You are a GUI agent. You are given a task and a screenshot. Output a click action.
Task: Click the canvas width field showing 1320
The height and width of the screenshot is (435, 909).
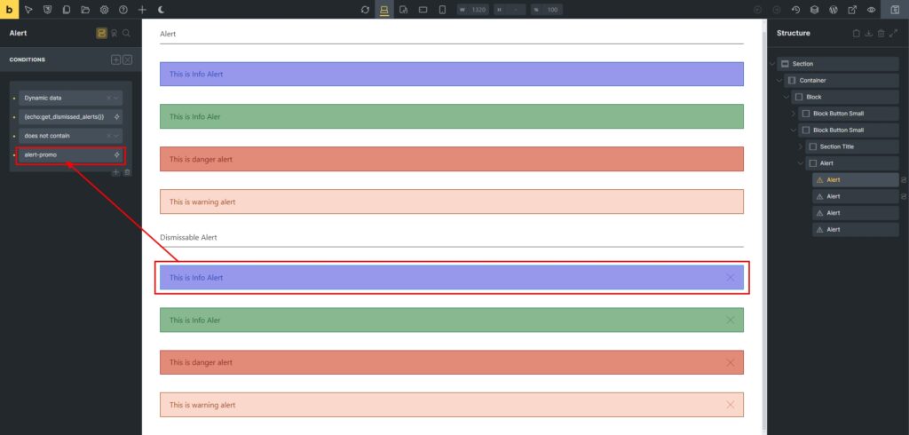click(473, 10)
